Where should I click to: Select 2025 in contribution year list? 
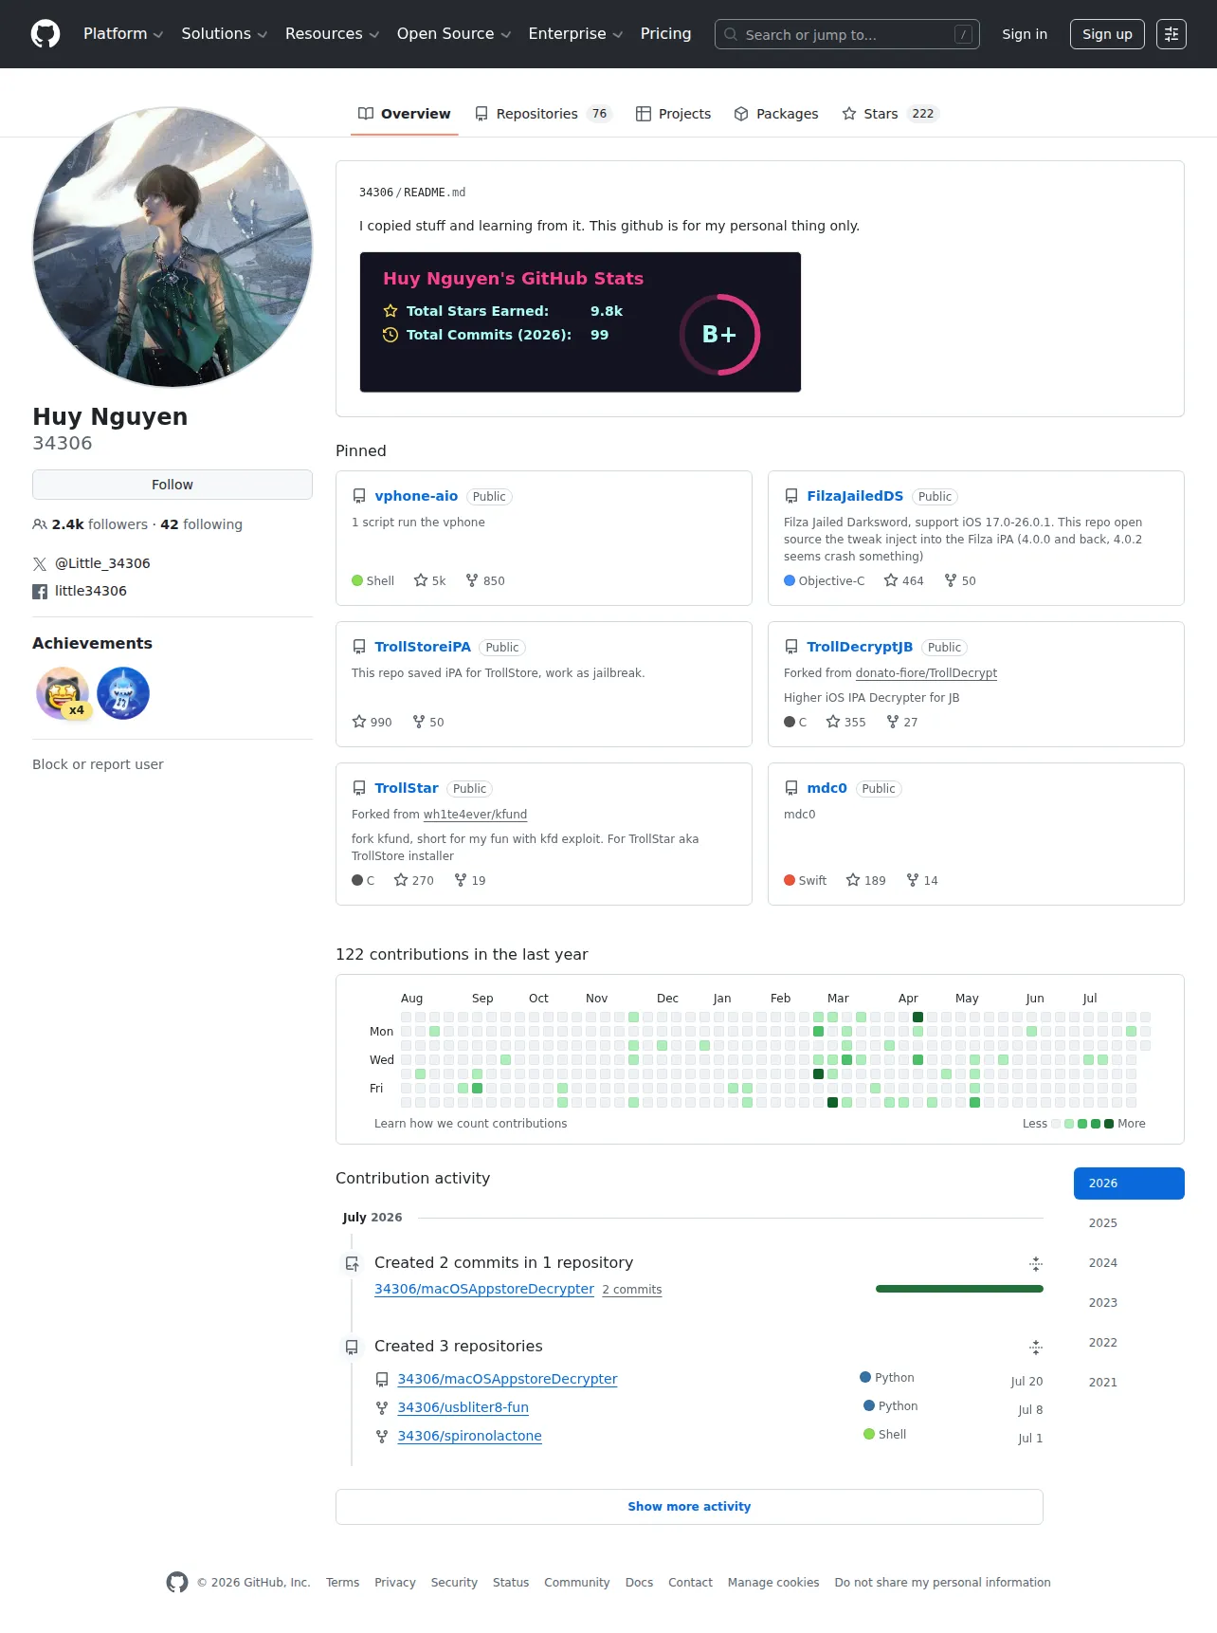[x=1129, y=1223]
